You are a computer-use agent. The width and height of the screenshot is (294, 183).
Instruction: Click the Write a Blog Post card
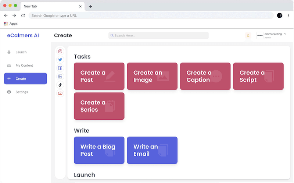[x=99, y=150]
